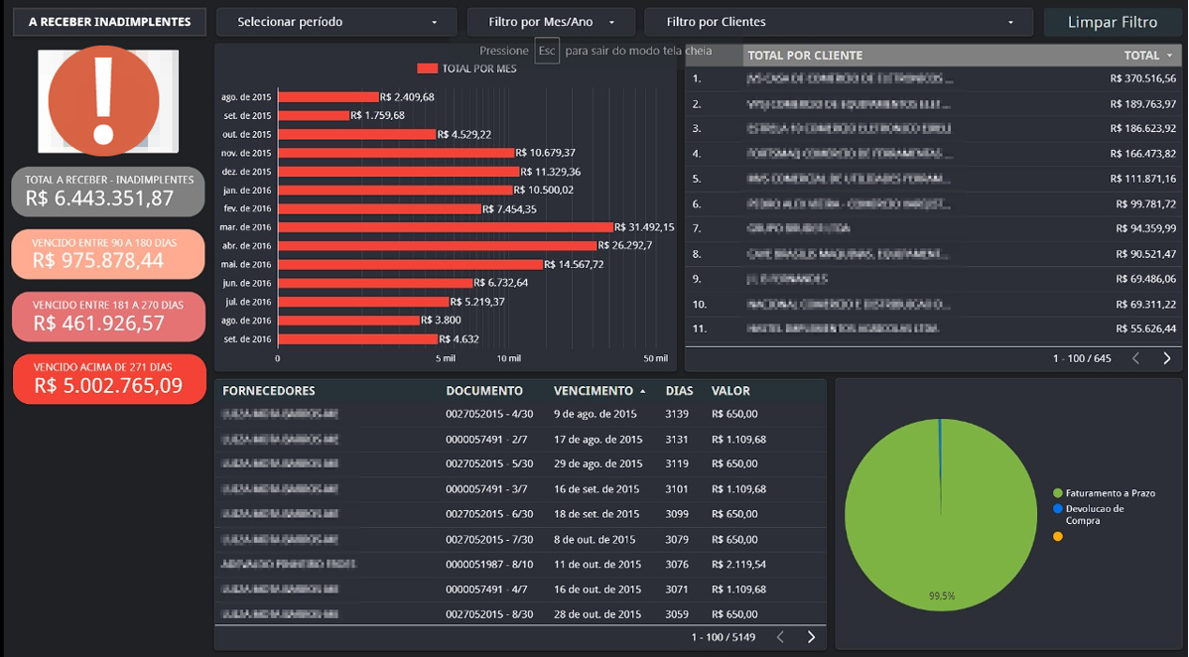Click document 0027052015 - 4/30
This screenshot has width=1189, height=657.
tap(489, 414)
